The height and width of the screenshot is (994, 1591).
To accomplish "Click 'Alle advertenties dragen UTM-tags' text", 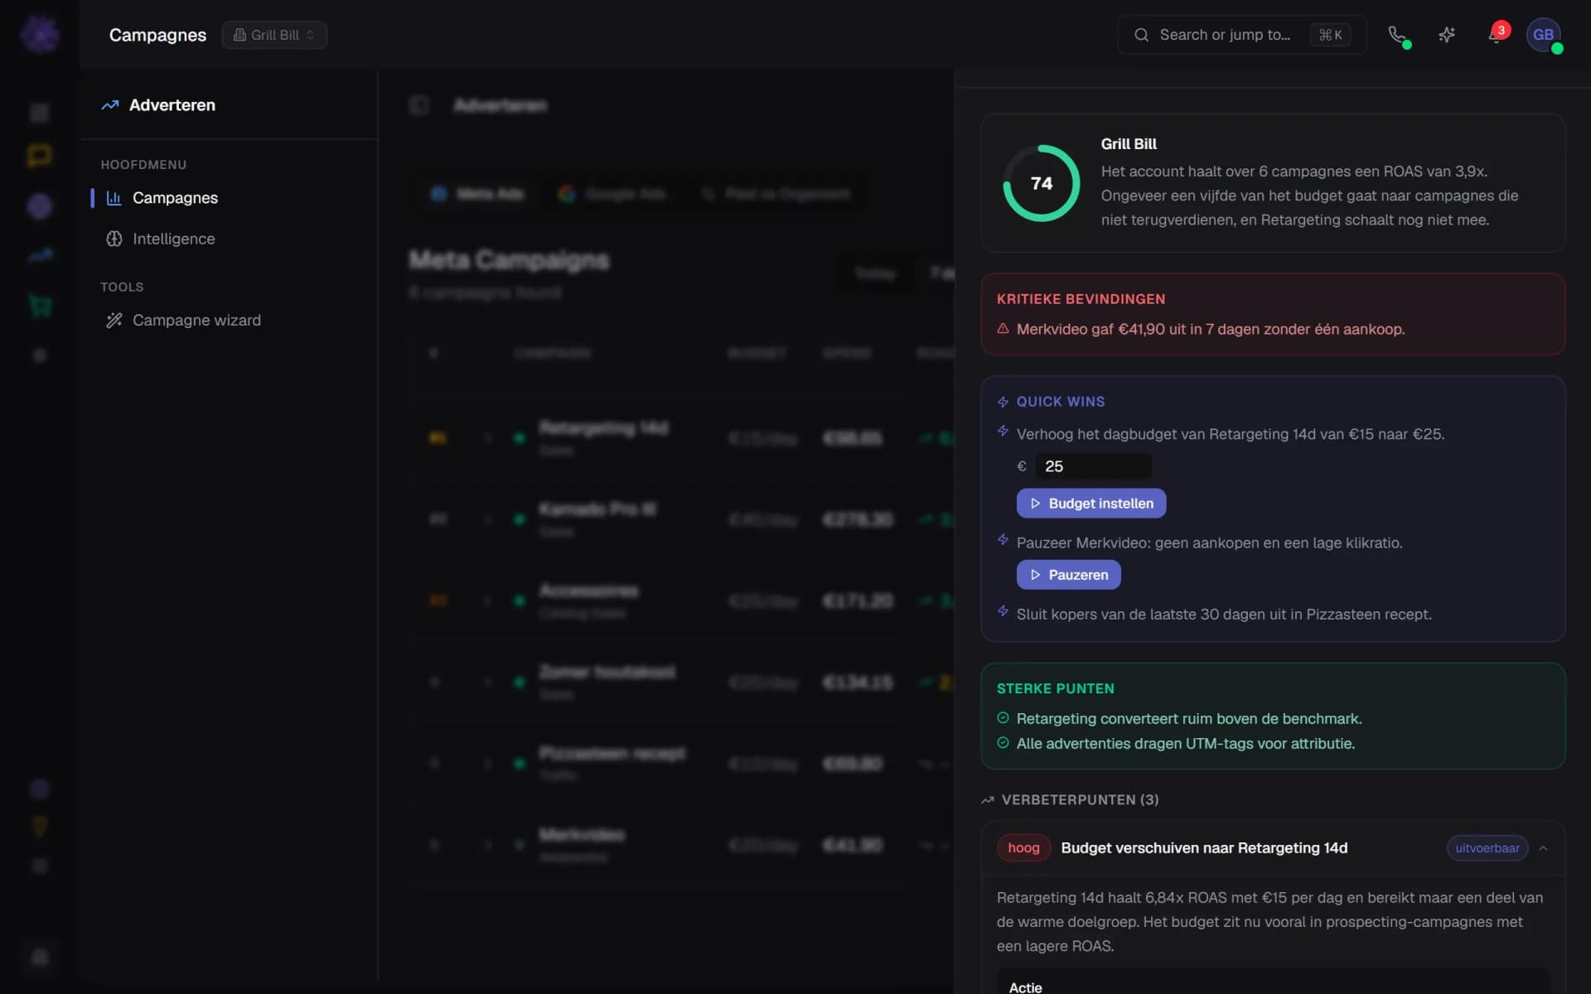I will 1186,744.
